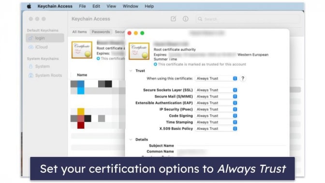Click the login keychain lock icon

(30, 38)
